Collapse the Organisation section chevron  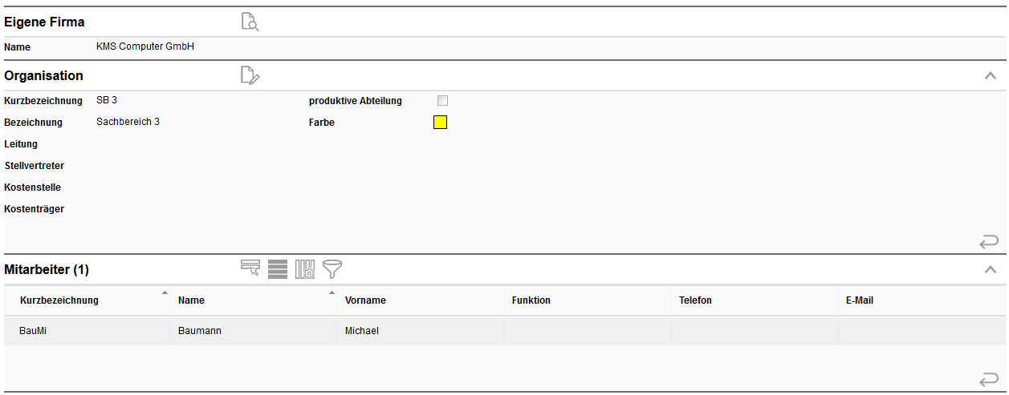pos(991,76)
